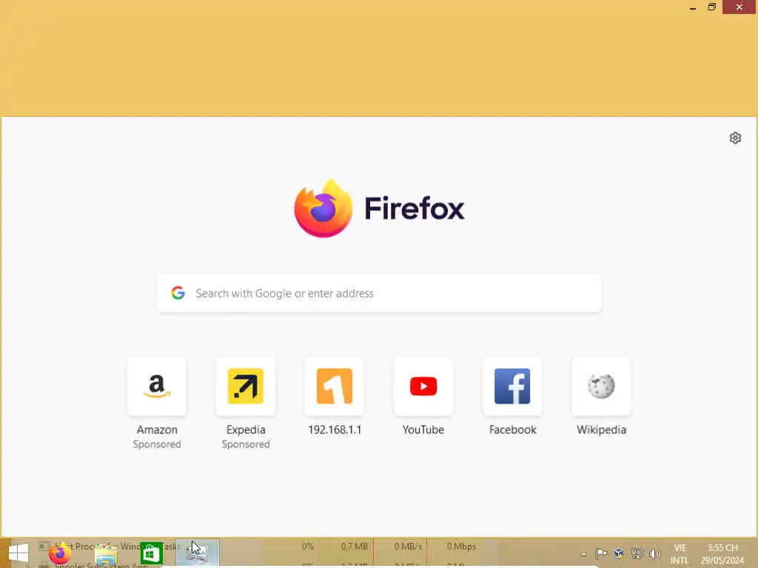Open the Windows Store taskbar icon
The height and width of the screenshot is (568, 758).
click(151, 553)
